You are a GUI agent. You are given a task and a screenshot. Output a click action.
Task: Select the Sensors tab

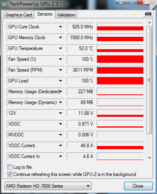coord(45,14)
